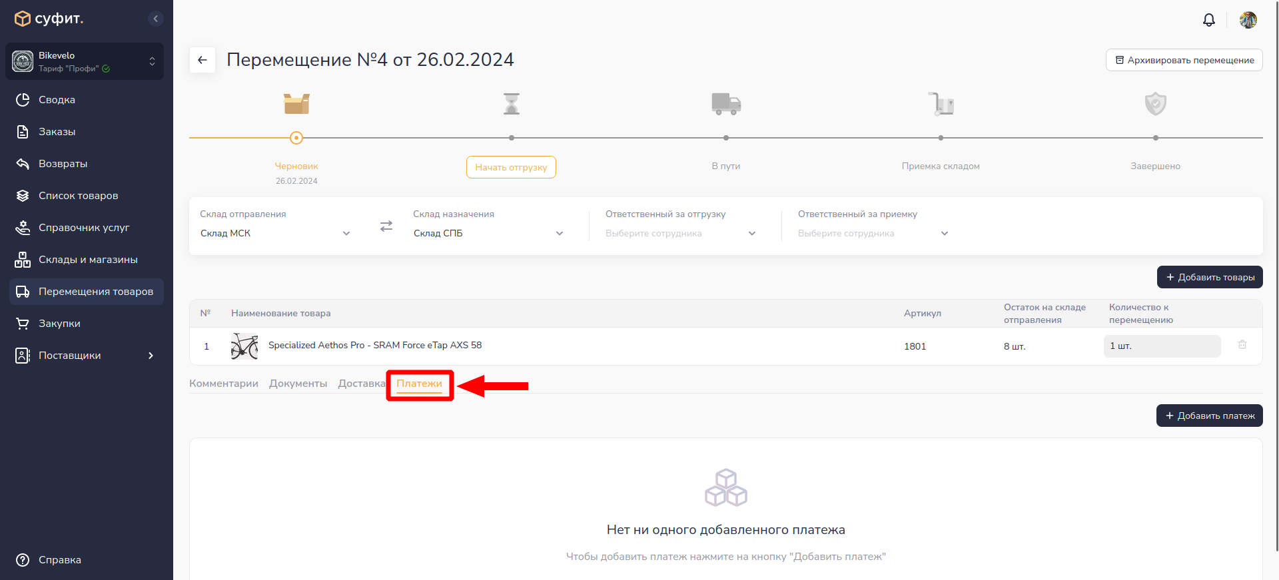Click the stock value 8 шт.
Image resolution: width=1279 pixels, height=580 pixels.
1015,346
